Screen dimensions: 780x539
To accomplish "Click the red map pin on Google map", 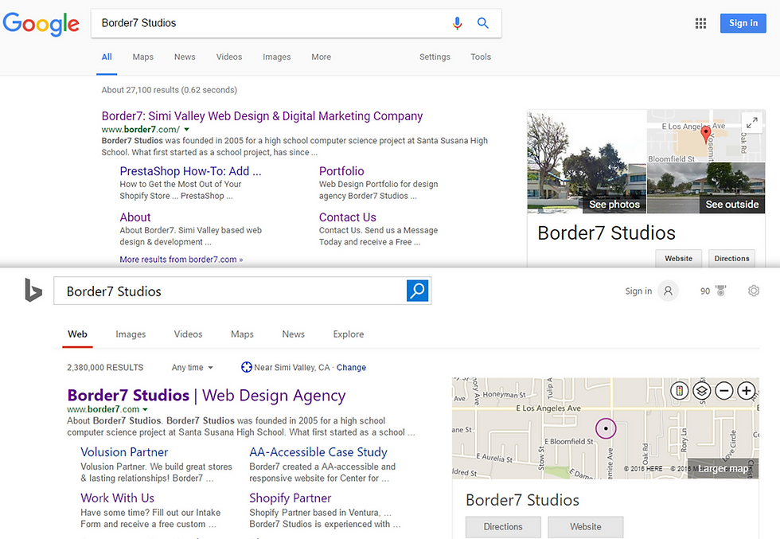I will 705,135.
